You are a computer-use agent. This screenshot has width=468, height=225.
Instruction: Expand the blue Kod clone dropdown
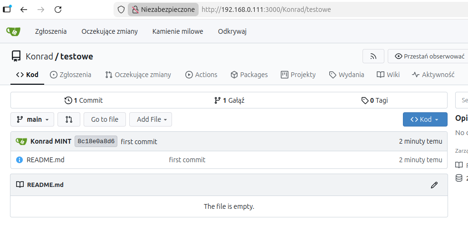point(425,119)
